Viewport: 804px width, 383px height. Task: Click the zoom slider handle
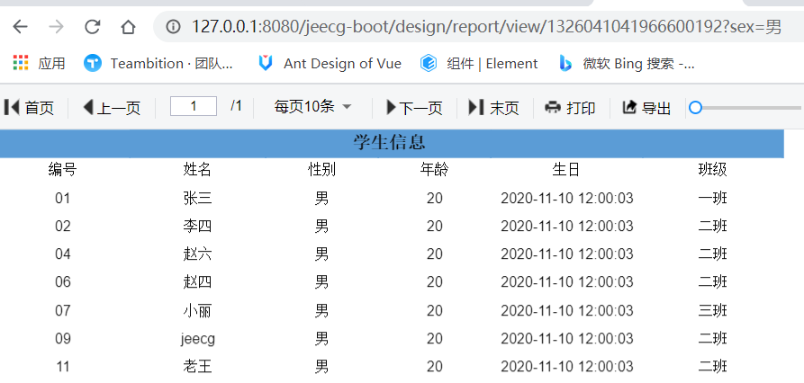coord(695,108)
